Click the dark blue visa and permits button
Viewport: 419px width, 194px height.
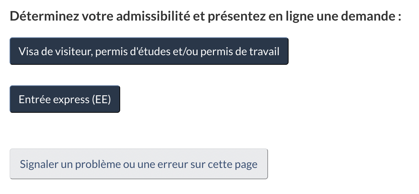(x=149, y=51)
